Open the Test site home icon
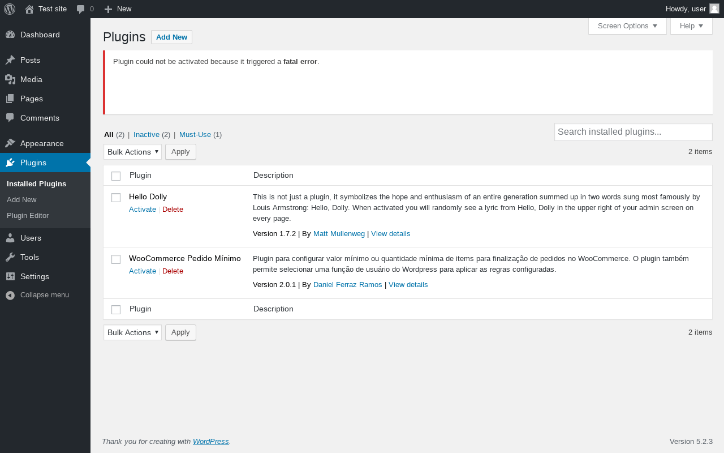Image resolution: width=724 pixels, height=453 pixels. [29, 9]
